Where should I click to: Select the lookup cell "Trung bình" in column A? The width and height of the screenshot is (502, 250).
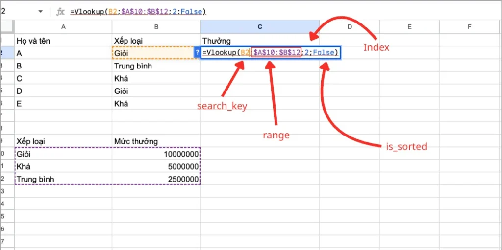63,179
